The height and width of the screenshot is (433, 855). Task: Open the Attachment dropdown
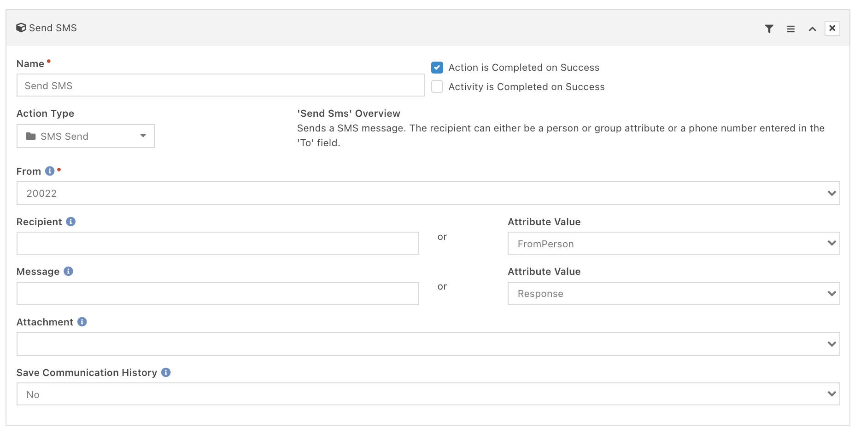tap(428, 344)
